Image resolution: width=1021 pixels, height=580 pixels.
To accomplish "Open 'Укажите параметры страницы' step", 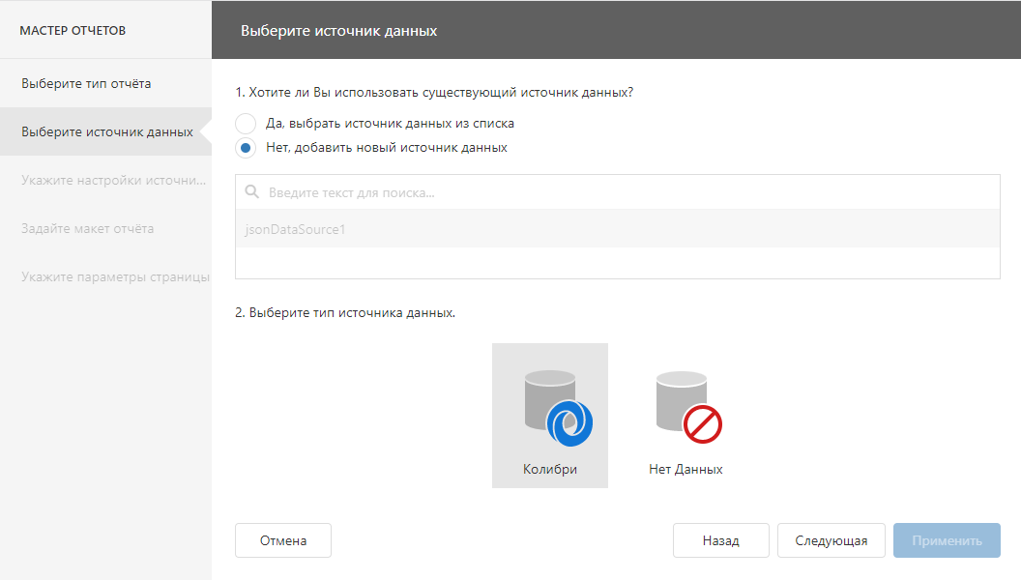I will click(x=114, y=276).
